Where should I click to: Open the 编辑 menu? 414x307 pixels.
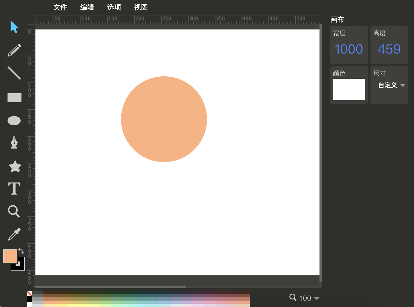coord(87,7)
